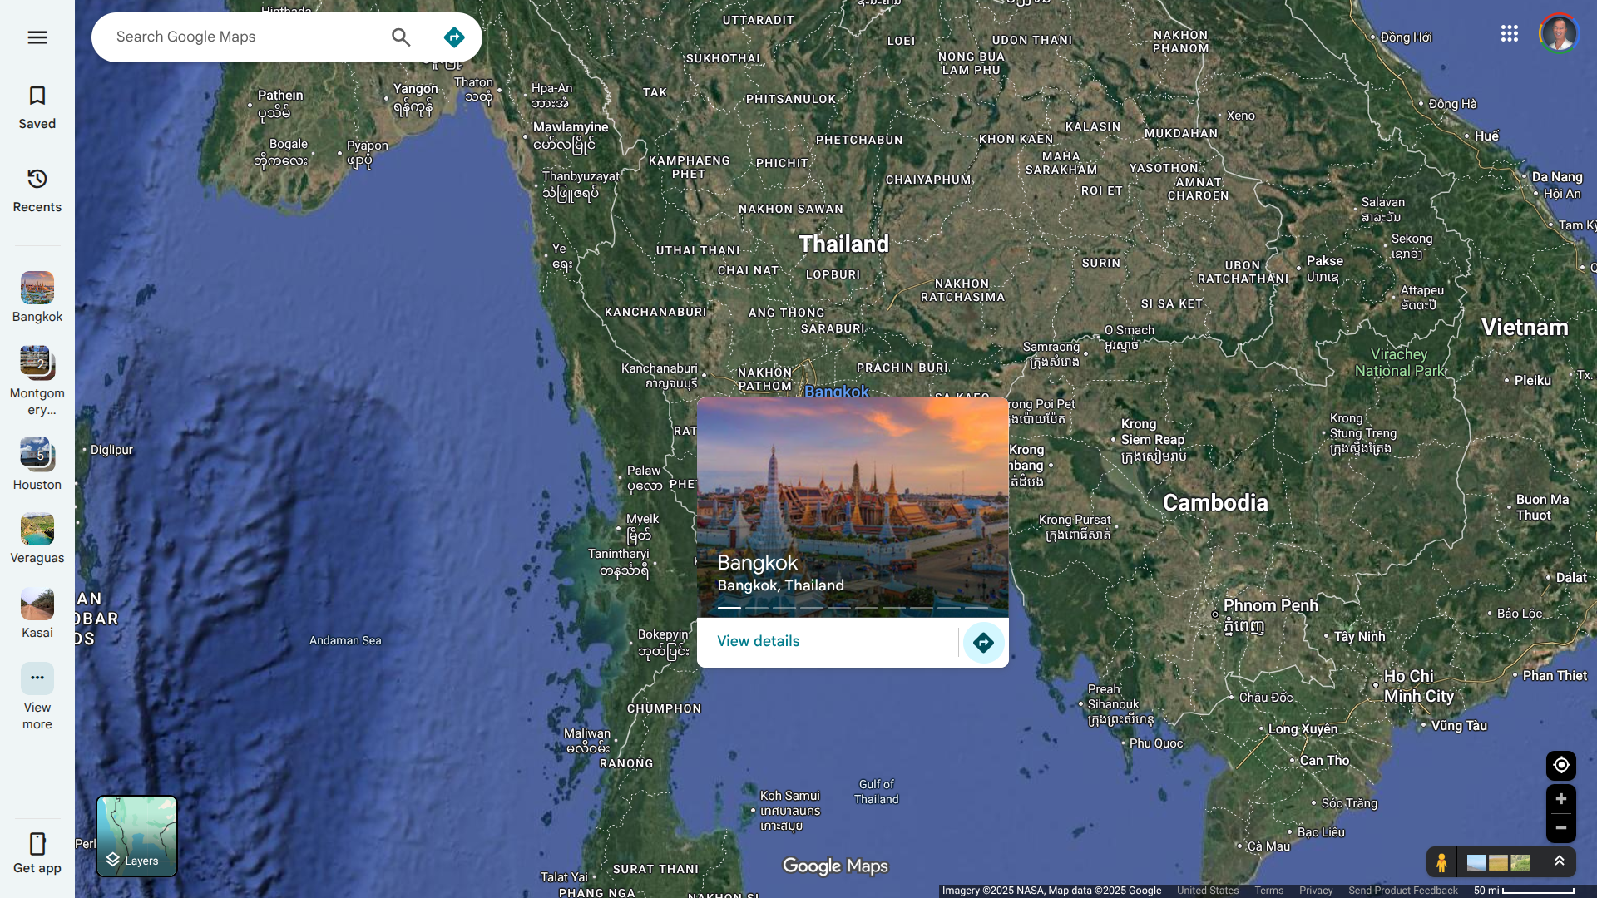Open the Terms link
Image resolution: width=1597 pixels, height=898 pixels.
pyautogui.click(x=1268, y=891)
